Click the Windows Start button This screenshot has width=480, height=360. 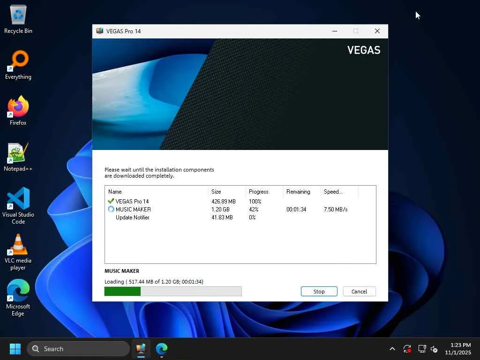pyautogui.click(x=15, y=349)
